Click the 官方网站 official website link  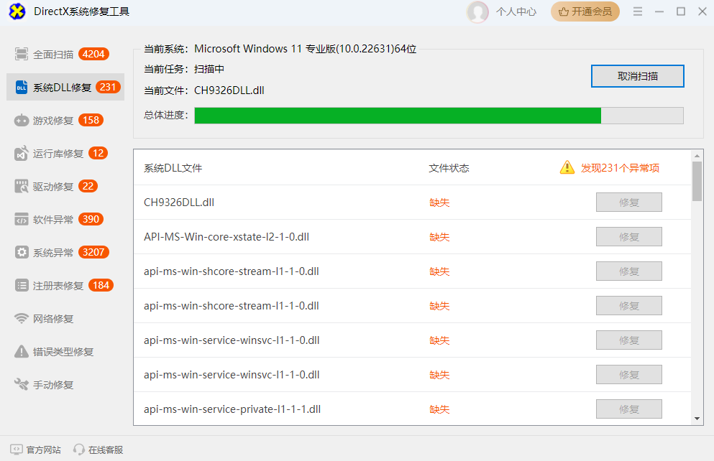pos(36,450)
